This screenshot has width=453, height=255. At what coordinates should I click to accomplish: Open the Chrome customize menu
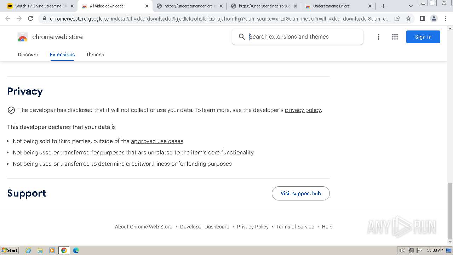[x=445, y=18]
